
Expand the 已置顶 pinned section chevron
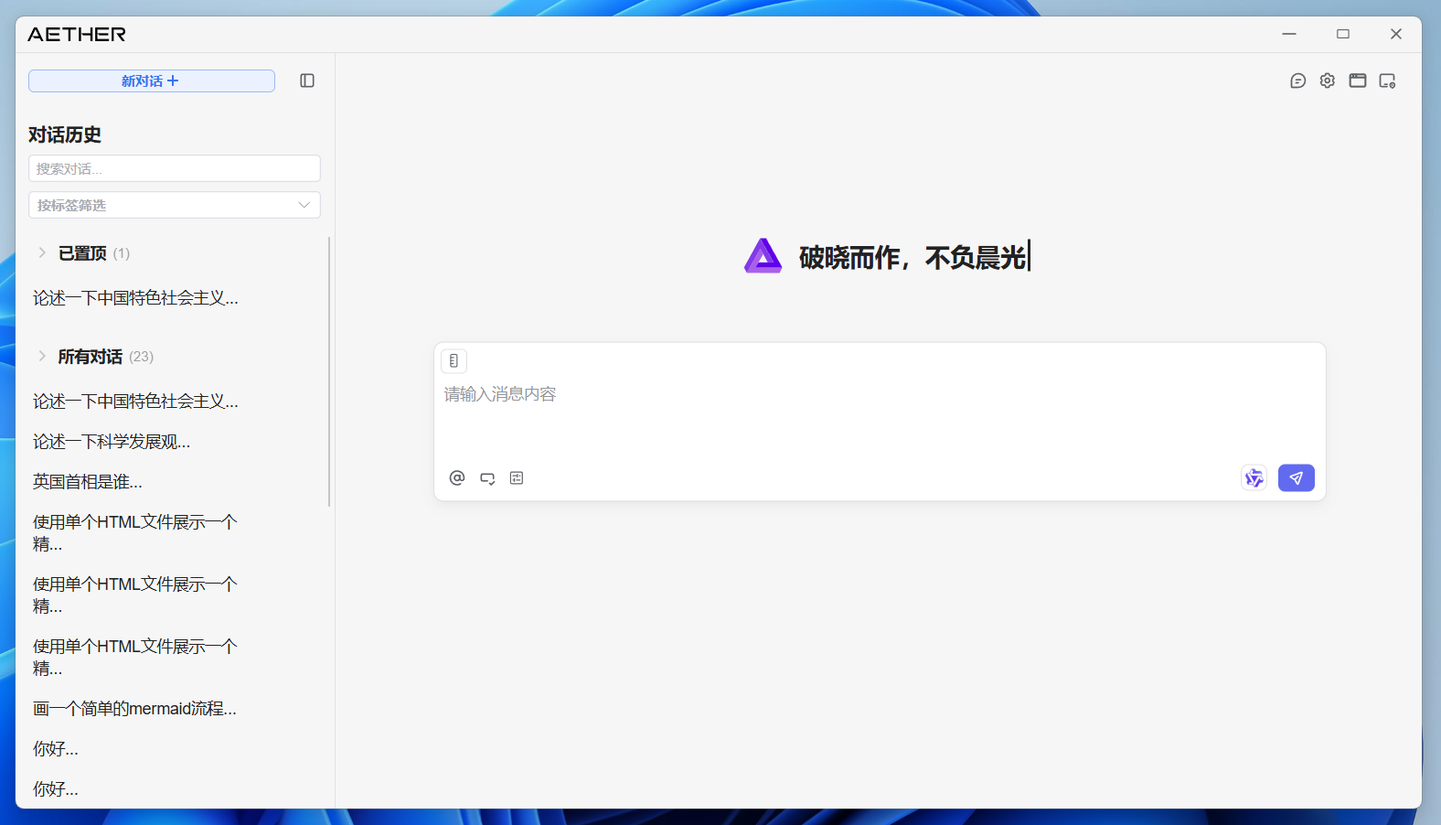[x=42, y=252]
